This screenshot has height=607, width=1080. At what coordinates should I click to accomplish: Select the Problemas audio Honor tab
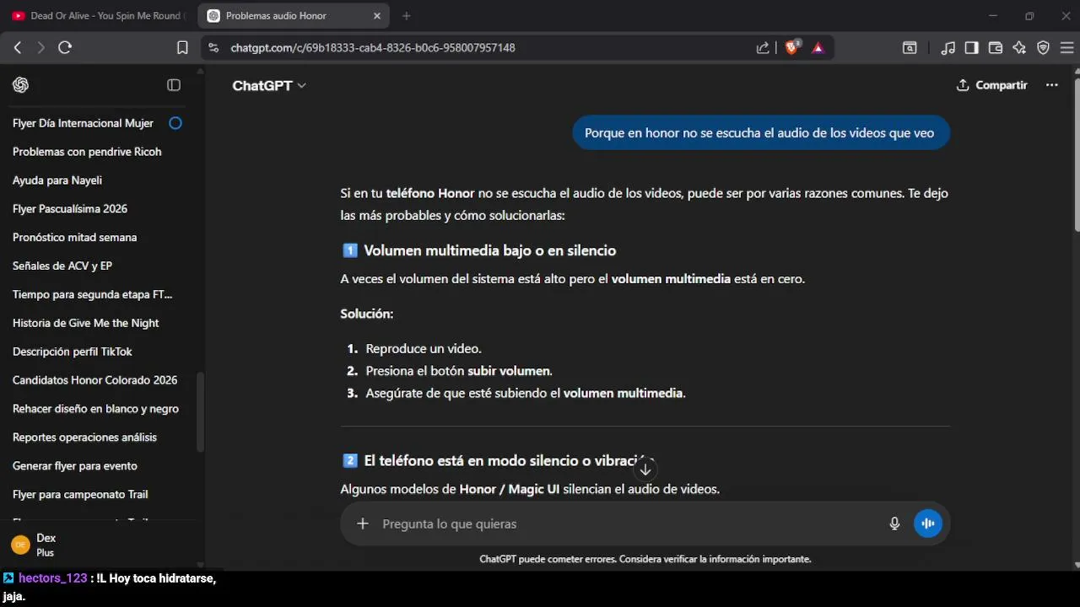pyautogui.click(x=294, y=16)
